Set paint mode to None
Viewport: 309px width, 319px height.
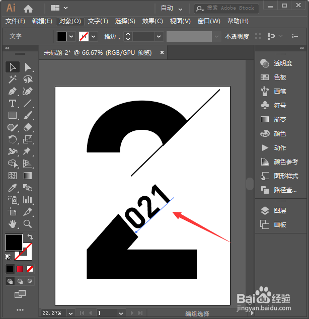click(x=30, y=269)
